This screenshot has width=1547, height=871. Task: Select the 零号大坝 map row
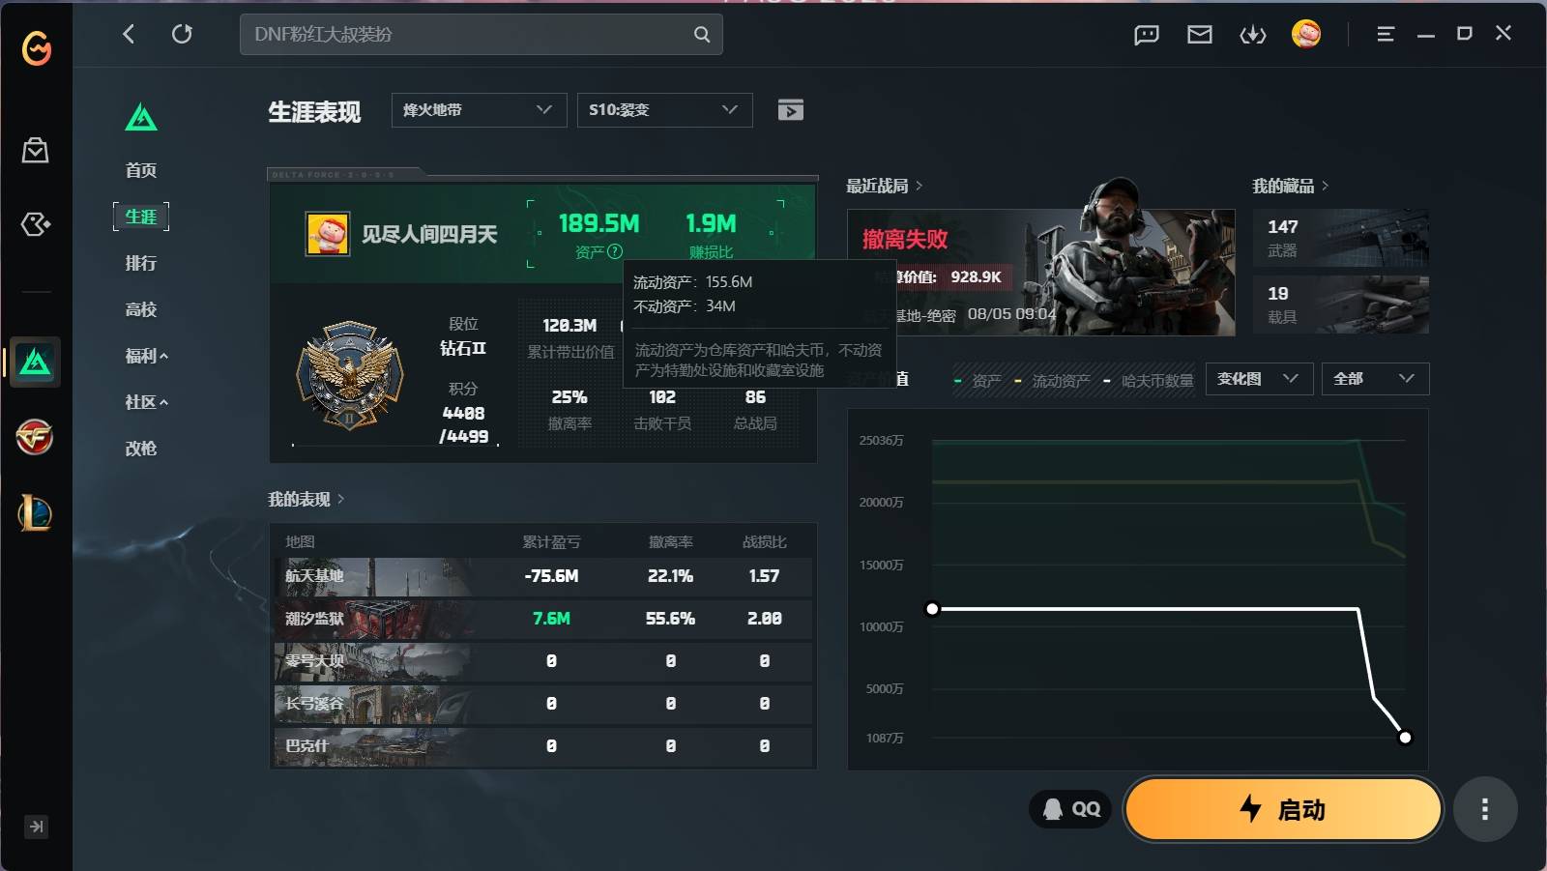point(543,661)
